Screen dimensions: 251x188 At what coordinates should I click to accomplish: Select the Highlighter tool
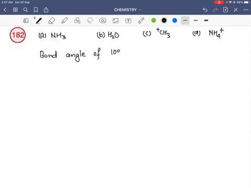coord(64,21)
